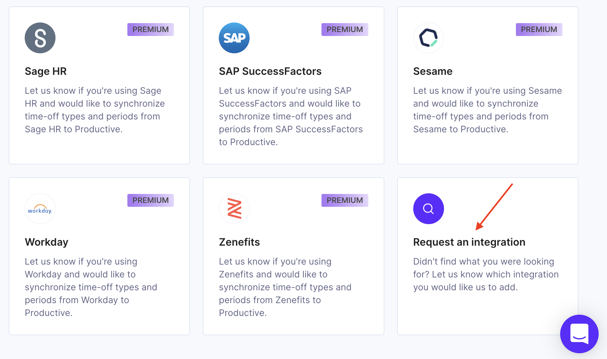Open the chat support widget
This screenshot has width=607, height=359.
[x=579, y=334]
